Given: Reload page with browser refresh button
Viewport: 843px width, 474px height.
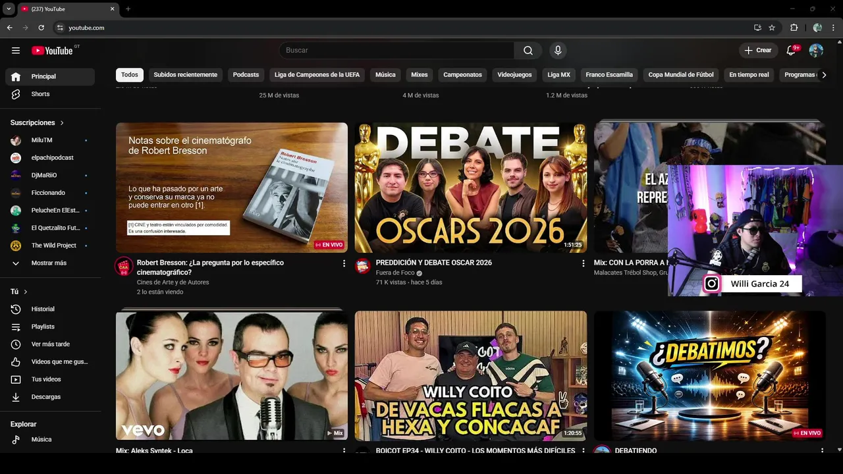Looking at the screenshot, I should click(41, 28).
